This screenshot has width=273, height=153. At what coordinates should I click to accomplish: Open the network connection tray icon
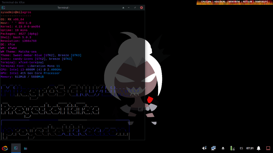pyautogui.click(x=213, y=148)
